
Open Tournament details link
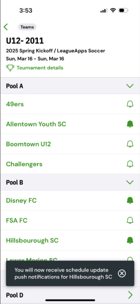coord(40,68)
